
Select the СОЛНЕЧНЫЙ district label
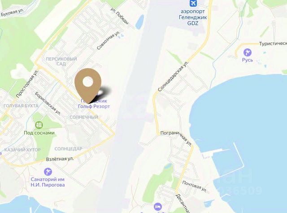coord(84,117)
